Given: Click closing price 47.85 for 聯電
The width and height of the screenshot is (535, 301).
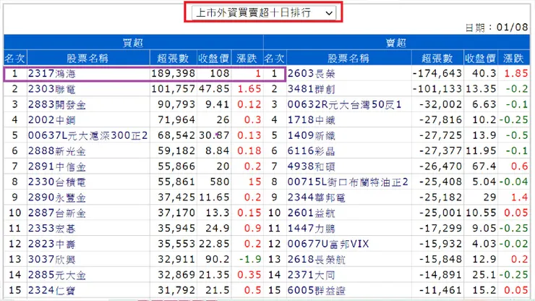Looking at the screenshot, I should [214, 89].
